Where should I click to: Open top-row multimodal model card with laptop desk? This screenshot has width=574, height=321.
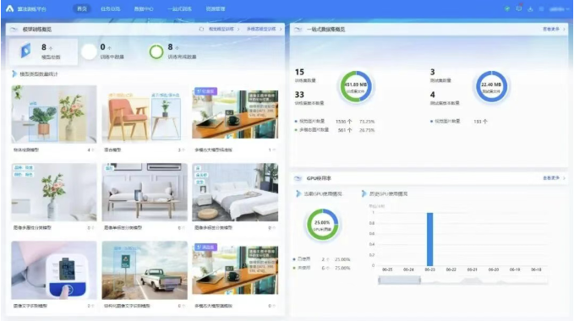pos(235,114)
